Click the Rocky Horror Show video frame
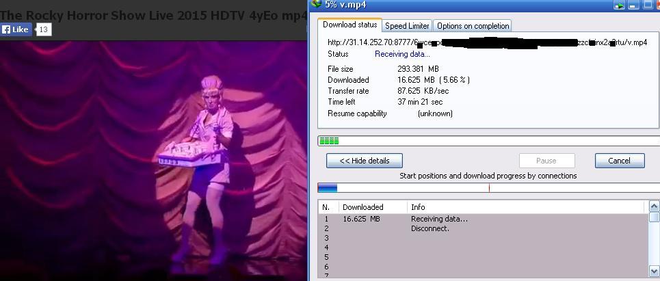 [x=154, y=160]
